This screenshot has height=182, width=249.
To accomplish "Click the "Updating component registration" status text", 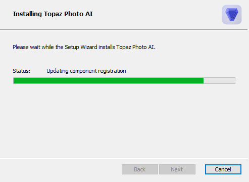I will [x=86, y=71].
